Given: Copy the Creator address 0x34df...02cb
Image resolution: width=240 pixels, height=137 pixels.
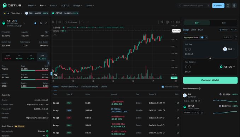Looking at the screenshot, I should point(47,100).
